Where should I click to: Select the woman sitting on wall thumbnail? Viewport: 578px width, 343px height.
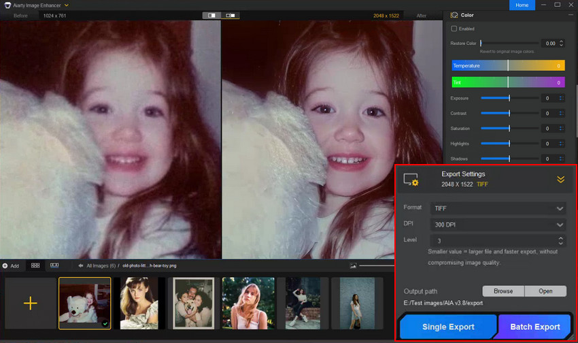point(303,303)
